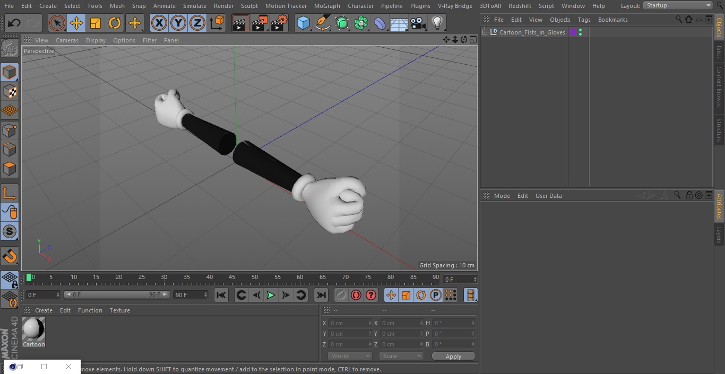Add a Camera object

click(x=418, y=23)
